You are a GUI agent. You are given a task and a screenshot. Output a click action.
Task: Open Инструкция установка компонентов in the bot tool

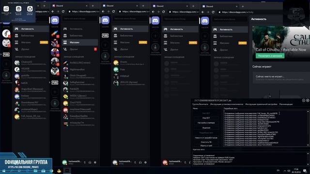coord(227,104)
